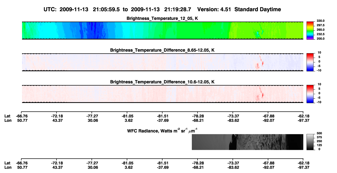The height and width of the screenshot is (173, 337).
Task: Click latitude -81.51 on the axis above WFC title
Action: 162,116
